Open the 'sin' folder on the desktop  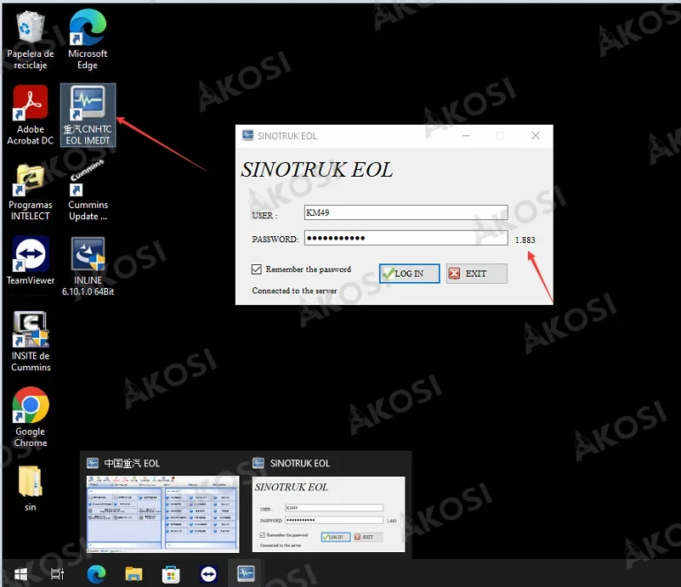pos(30,488)
